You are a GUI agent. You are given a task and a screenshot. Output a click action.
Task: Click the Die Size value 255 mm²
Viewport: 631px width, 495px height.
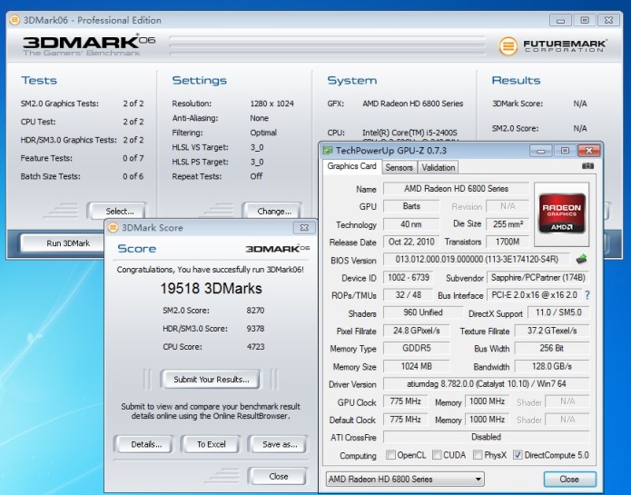508,224
